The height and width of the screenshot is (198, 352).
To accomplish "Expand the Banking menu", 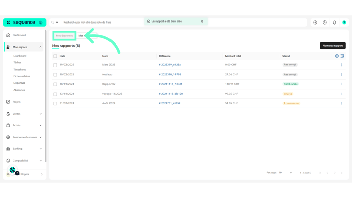I will (x=40, y=149).
